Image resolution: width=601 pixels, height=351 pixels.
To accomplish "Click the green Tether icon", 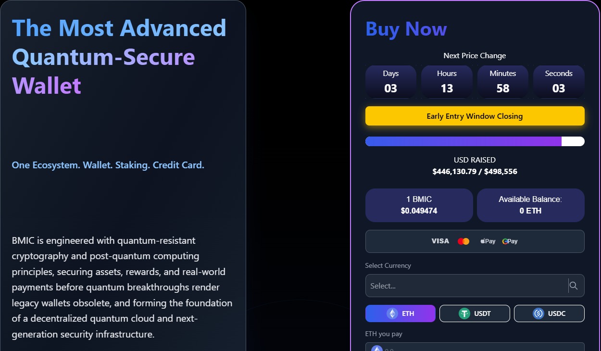I will [464, 313].
